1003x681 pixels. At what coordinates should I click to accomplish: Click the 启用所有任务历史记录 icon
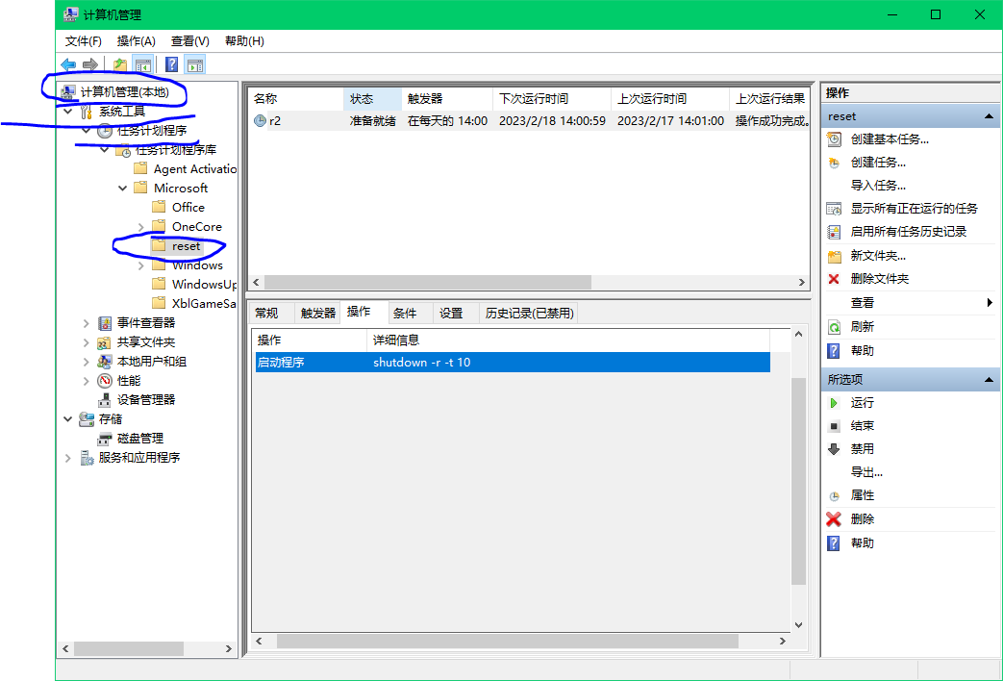click(x=834, y=232)
